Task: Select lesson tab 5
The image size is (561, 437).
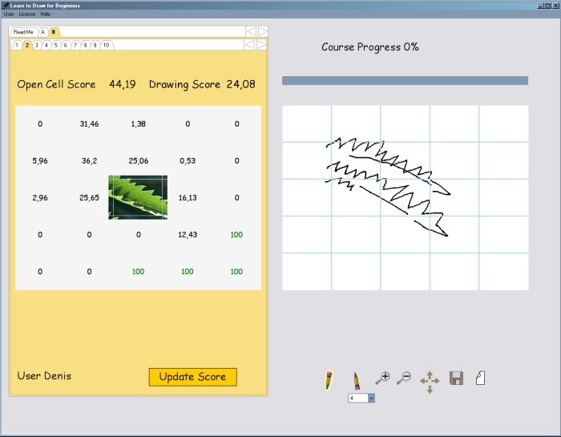Action: pyautogui.click(x=56, y=46)
